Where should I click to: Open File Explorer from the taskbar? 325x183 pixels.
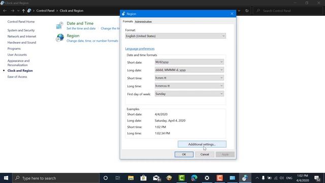[x=131, y=178]
